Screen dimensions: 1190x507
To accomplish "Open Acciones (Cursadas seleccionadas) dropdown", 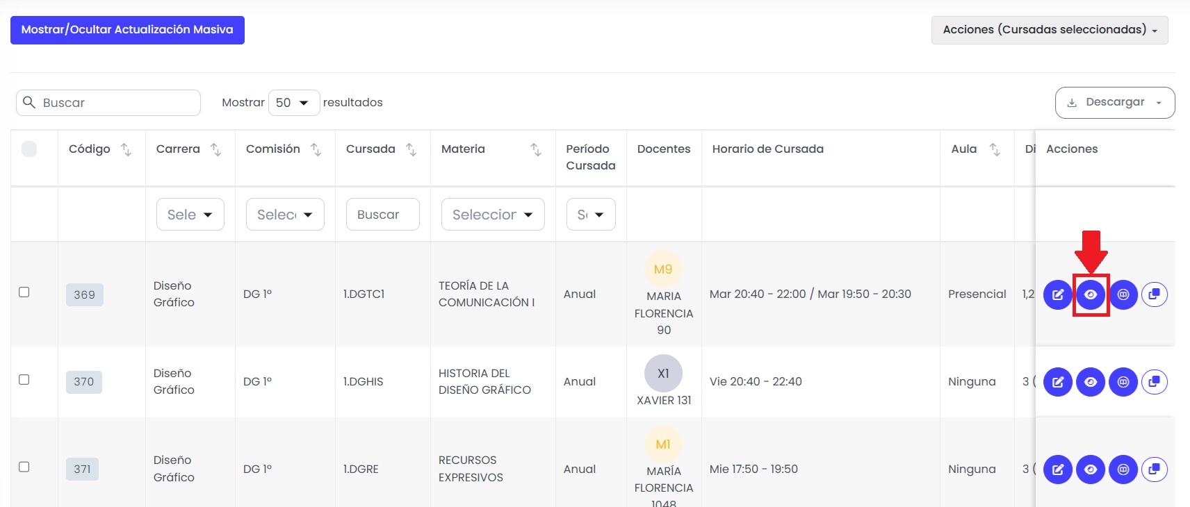I will point(1050,30).
